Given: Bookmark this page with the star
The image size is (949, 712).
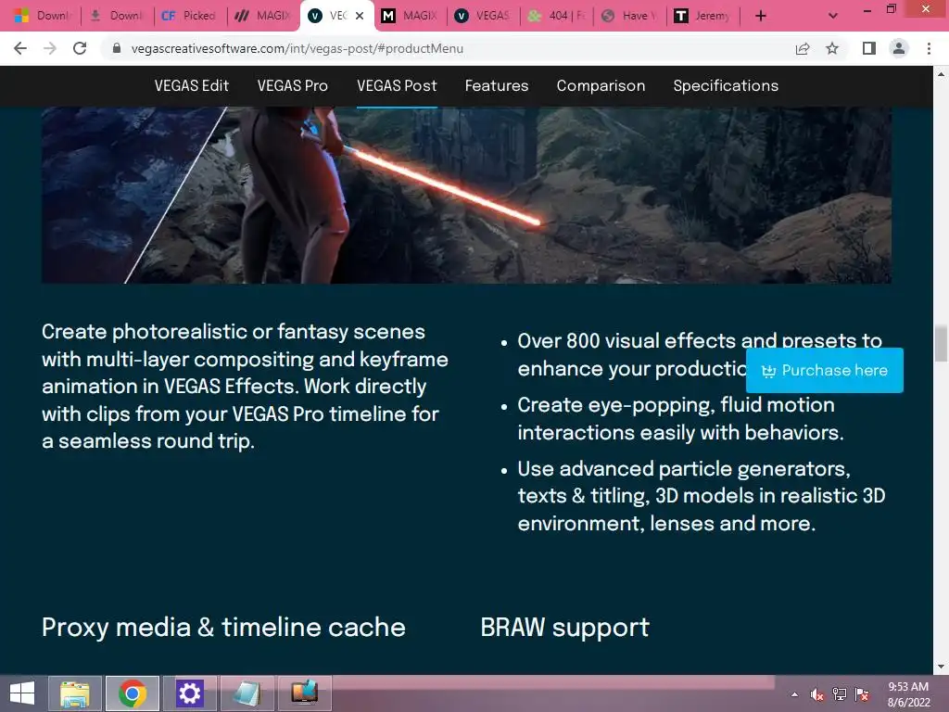Looking at the screenshot, I should pyautogui.click(x=832, y=48).
